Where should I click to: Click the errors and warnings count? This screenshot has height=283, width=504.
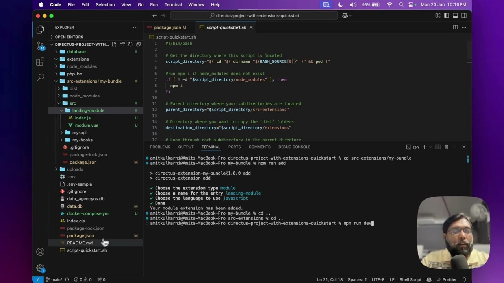(83, 279)
